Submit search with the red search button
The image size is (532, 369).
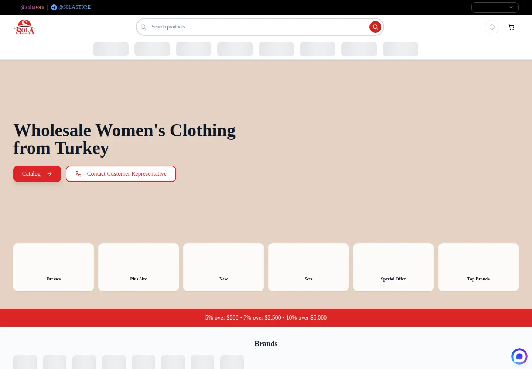[375, 27]
